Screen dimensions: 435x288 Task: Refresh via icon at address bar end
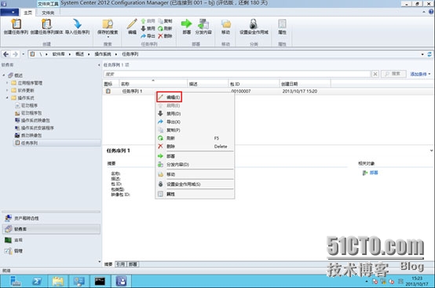(x=430, y=54)
